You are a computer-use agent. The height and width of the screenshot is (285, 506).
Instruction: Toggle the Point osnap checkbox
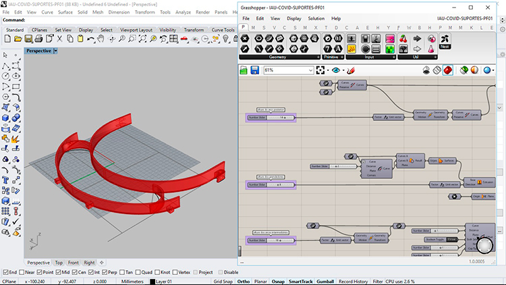[39, 272]
